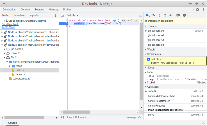Switch to the Profiler tab
Viewport: 207px width, 126px height.
pos(67,10)
